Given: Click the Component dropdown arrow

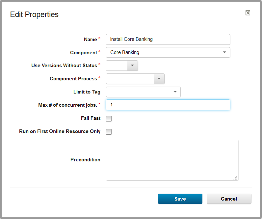Looking at the screenshot, I should click(x=224, y=52).
